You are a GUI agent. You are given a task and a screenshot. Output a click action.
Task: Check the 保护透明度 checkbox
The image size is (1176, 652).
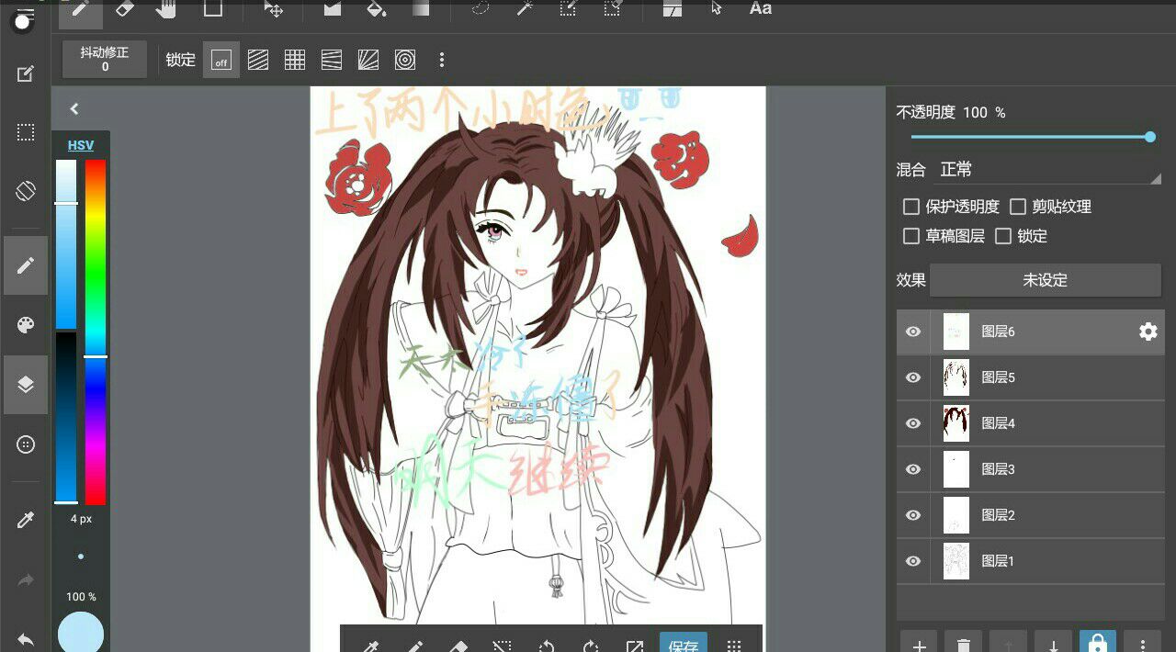(911, 207)
